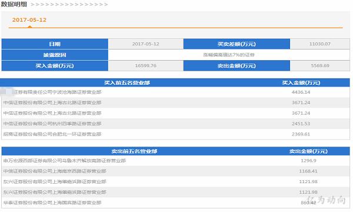Click the 2017-05-12 value beside 日期
This screenshot has height=212, width=353.
pos(146,44)
